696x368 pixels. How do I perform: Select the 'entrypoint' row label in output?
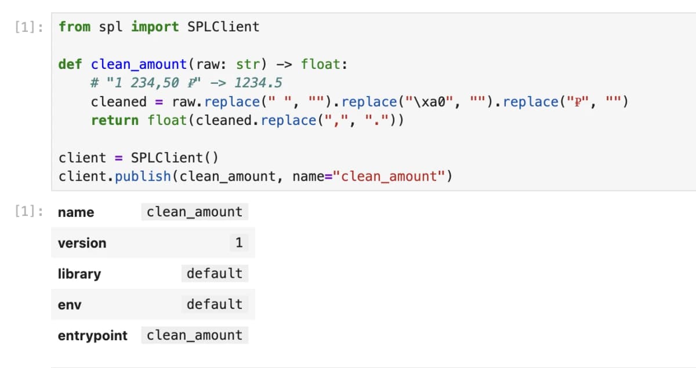92,336
